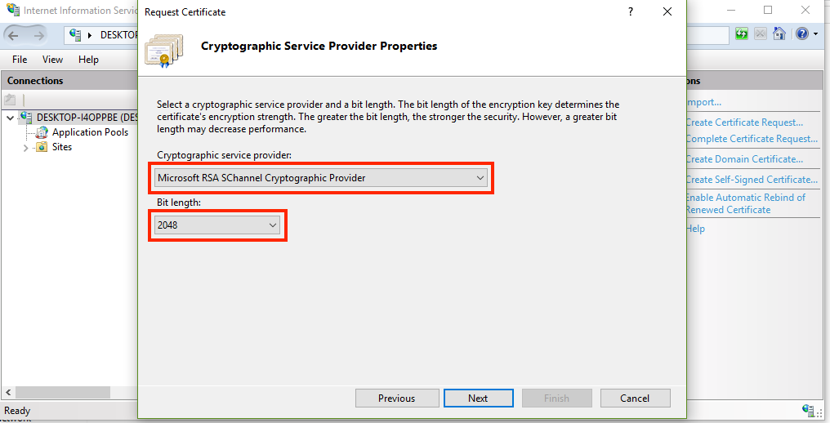Screen dimensions: 830x423
Task: Open Help via the blue question mark icon
Action: click(x=801, y=34)
